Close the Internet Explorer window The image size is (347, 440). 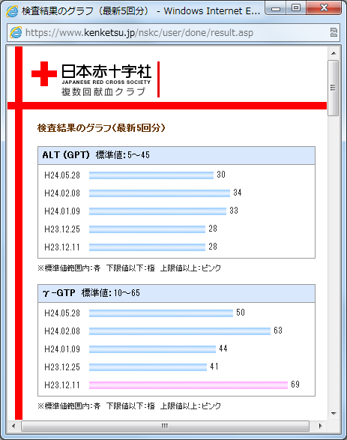point(324,8)
